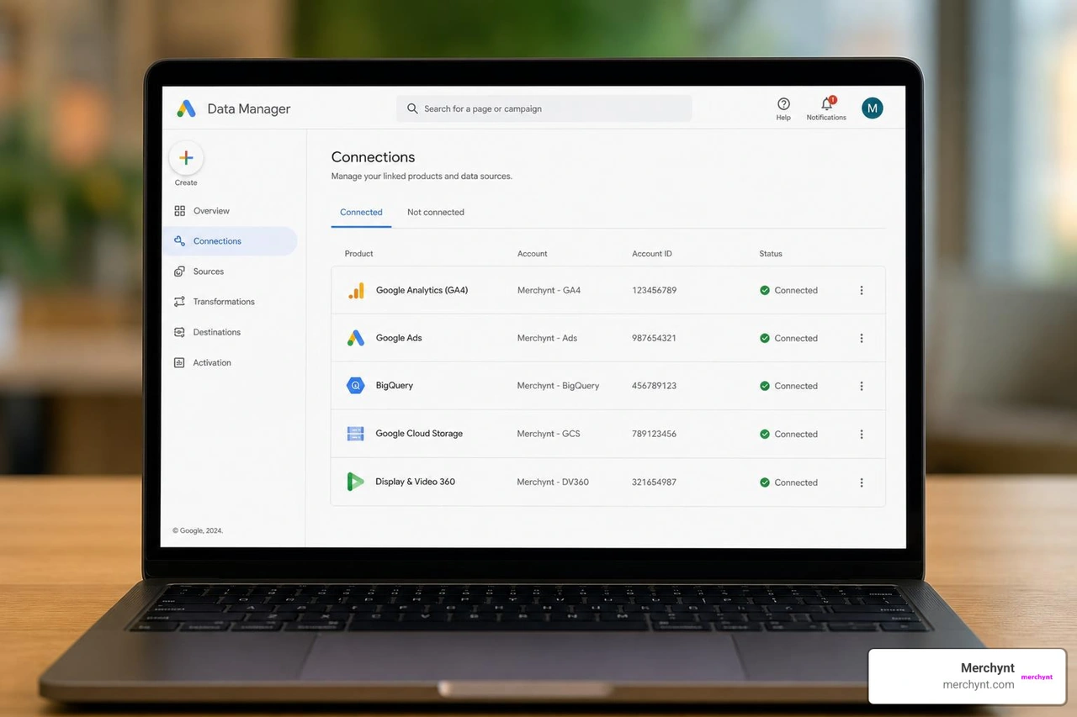Click the green check in the Google Cloud Storage row
Image resolution: width=1077 pixels, height=717 pixels.
pos(765,434)
